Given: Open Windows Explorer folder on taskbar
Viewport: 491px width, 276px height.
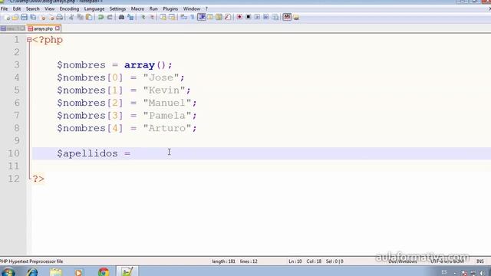Looking at the screenshot, I should [x=56, y=271].
